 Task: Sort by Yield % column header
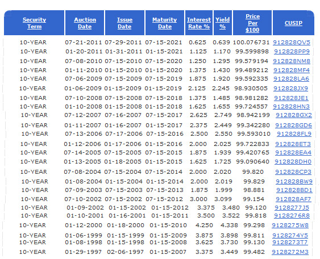pyautogui.click(x=222, y=23)
